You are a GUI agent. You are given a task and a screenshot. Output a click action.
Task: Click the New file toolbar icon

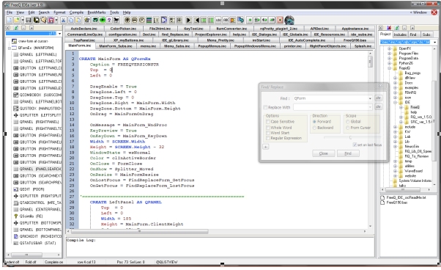coord(9,20)
